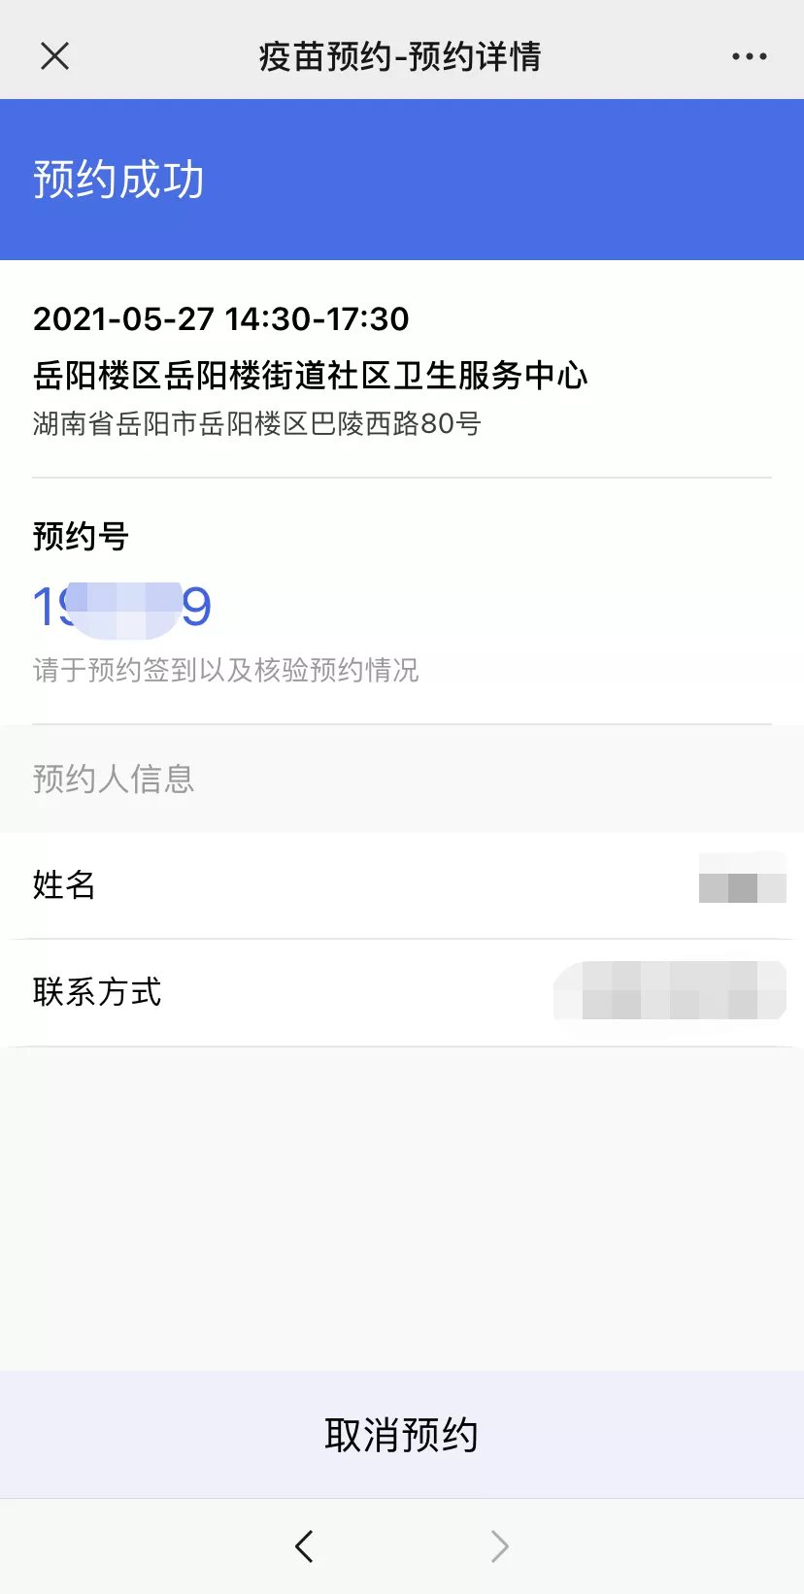The height and width of the screenshot is (1594, 804).
Task: Go back using the left arrow
Action: click(x=304, y=1545)
